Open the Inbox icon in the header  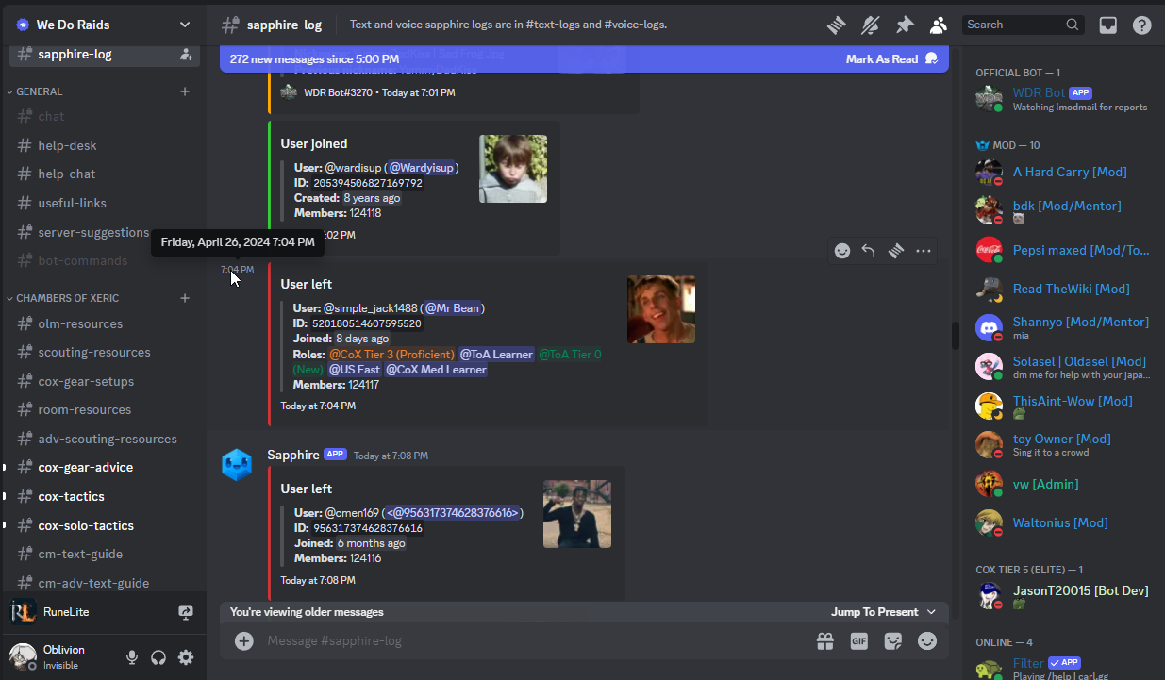(x=1108, y=25)
